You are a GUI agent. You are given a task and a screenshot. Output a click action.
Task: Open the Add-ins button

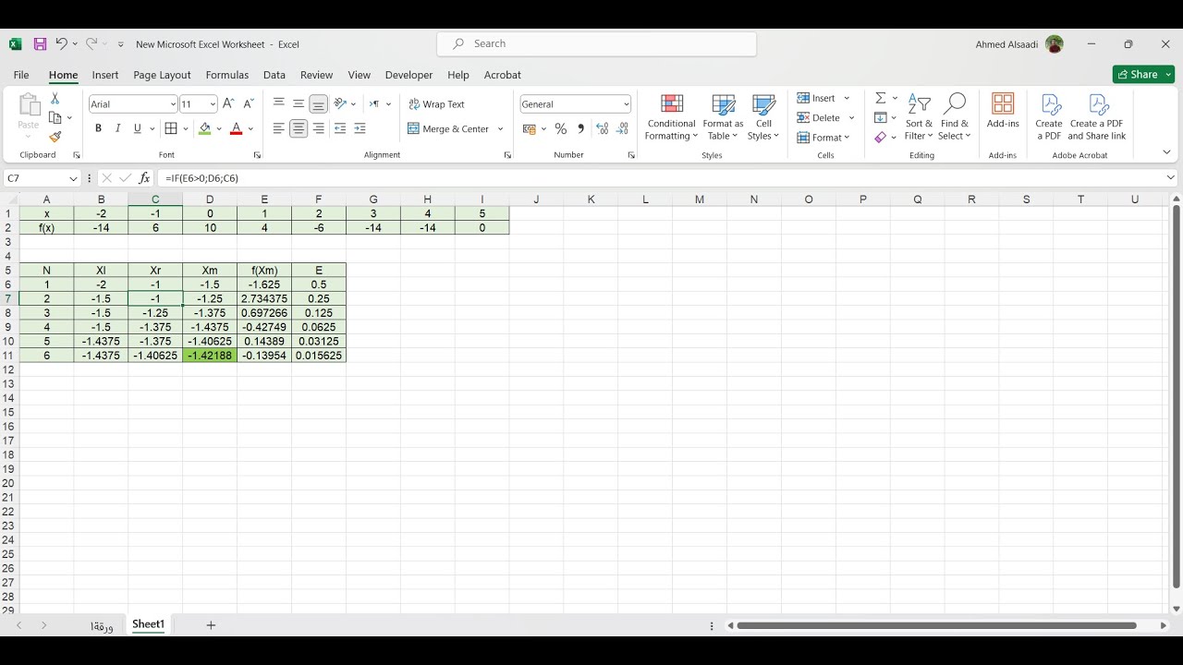(1003, 111)
